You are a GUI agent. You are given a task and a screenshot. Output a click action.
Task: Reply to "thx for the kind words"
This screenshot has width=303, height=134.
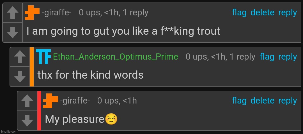click(288, 57)
